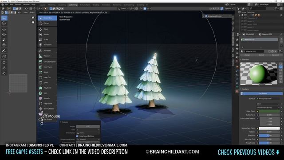Select the Material.020 slot in list
This screenshot has height=160, width=284.
click(259, 40)
